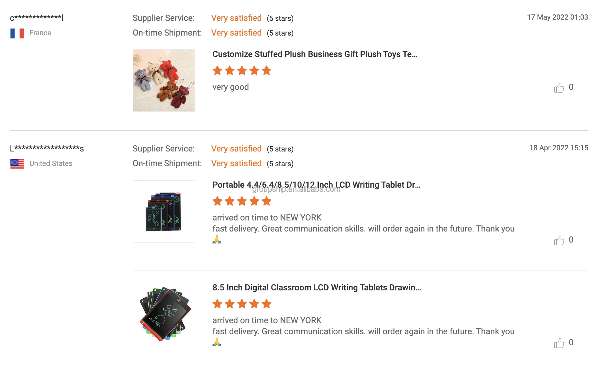
Task: Open 'Portable 4.4/6.4/8.5/10/12 Inch LCD Writing Tablet' link
Action: [316, 185]
